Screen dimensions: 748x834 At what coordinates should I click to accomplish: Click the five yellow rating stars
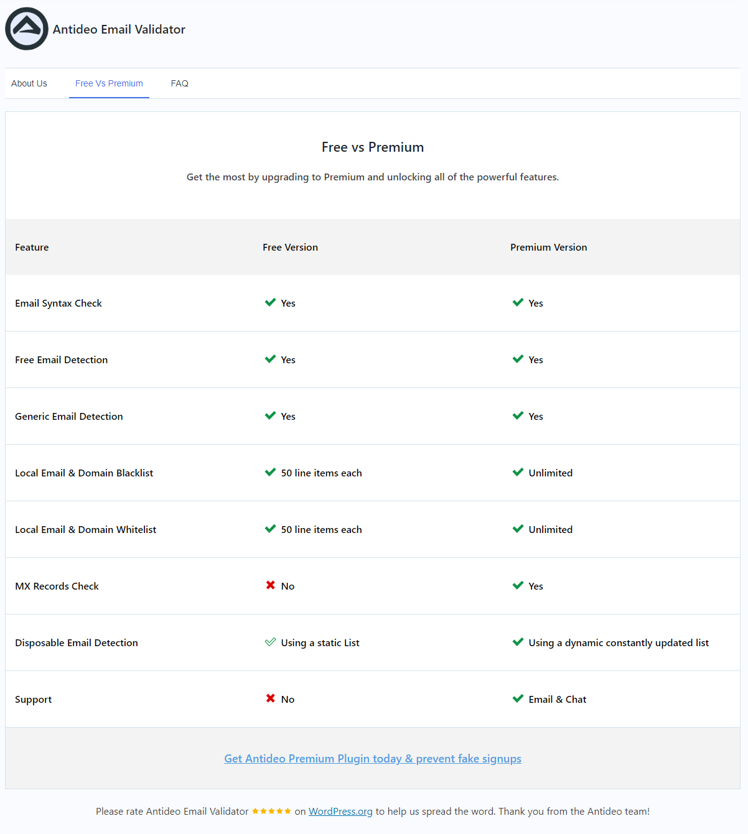(x=271, y=811)
